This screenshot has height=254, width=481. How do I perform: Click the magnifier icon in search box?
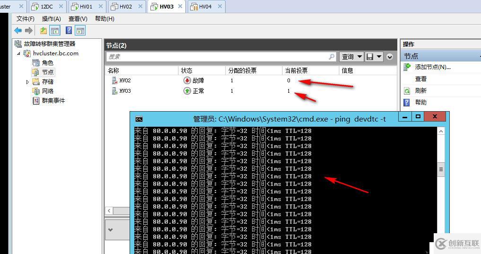(x=332, y=57)
